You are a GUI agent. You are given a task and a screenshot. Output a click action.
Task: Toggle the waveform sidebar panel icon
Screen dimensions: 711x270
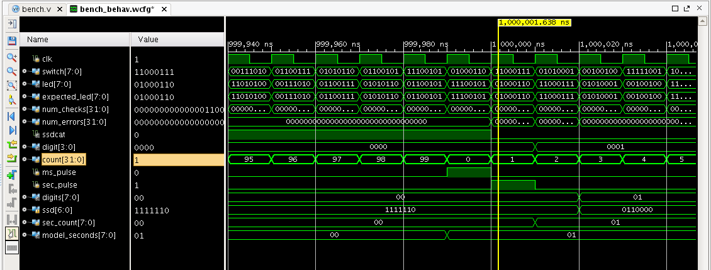coord(12,23)
